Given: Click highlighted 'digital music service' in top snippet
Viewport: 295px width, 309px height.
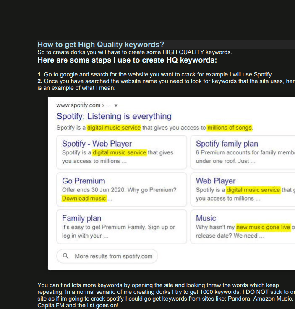Looking at the screenshot, I should [114, 128].
